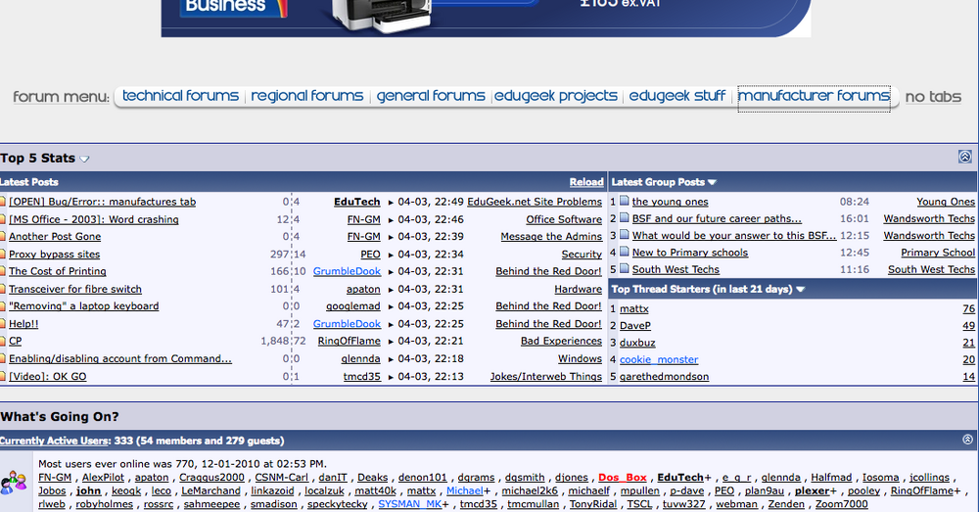Click status icon beside '[Video]: OK GO'
The height and width of the screenshot is (512, 979).
coord(3,377)
